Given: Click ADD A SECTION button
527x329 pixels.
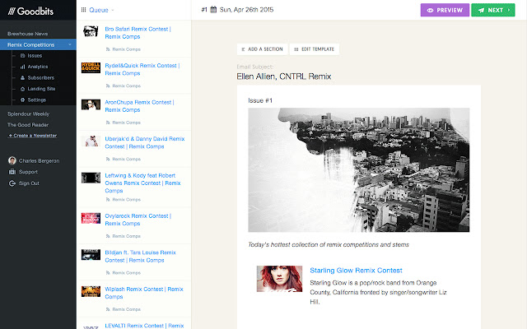Looking at the screenshot, I should [262, 49].
